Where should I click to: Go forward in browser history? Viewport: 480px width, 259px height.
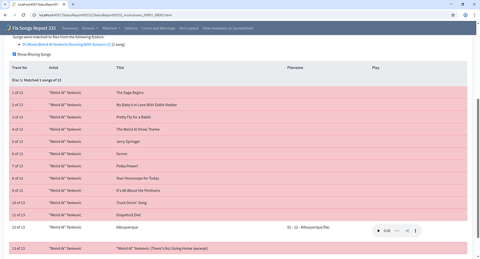pos(15,15)
